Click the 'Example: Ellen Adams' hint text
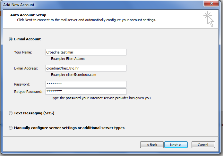223x156 pixels. 68,59
